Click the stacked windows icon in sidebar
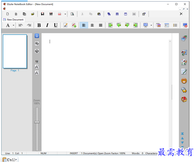 [184, 38]
